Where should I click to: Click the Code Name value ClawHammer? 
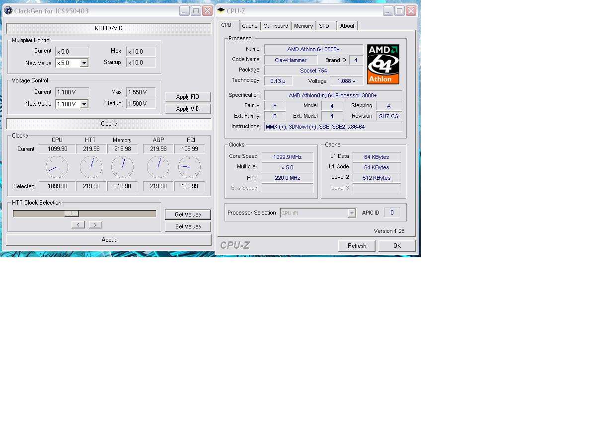click(291, 60)
